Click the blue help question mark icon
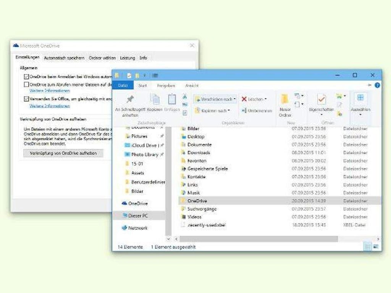 377,85
